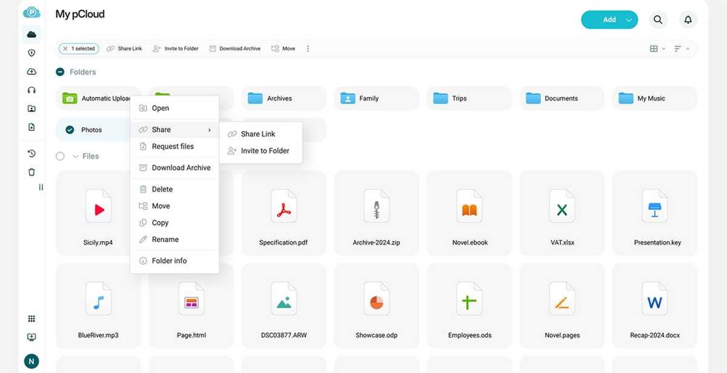
Task: Open search with the magnifier icon
Action: 658,19
